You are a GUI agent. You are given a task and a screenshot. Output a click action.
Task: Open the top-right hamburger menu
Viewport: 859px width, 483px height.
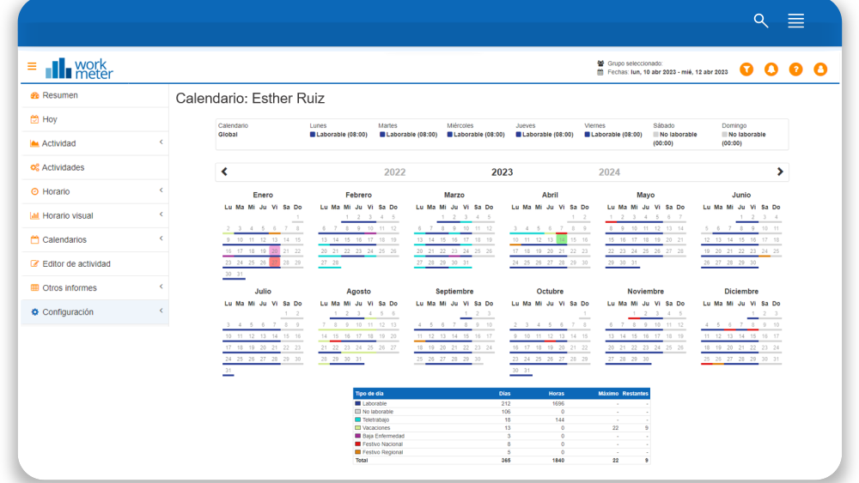coord(795,21)
